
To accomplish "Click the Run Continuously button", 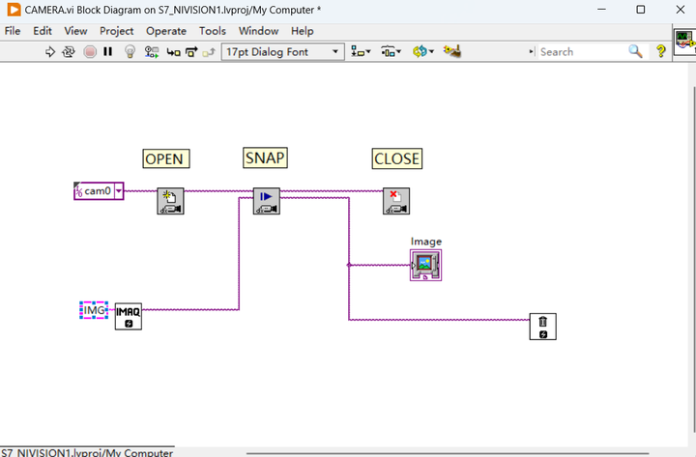I will (x=69, y=52).
